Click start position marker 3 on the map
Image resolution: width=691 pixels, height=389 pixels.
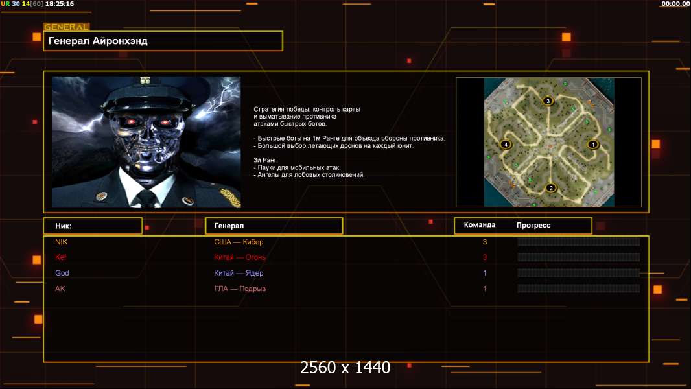(x=548, y=101)
